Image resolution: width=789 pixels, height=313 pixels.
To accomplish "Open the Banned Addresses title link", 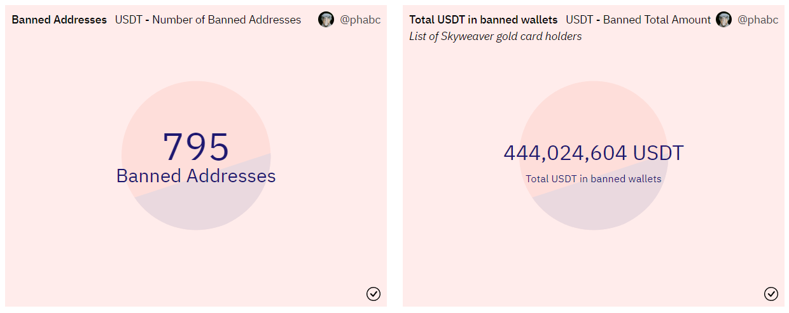I will coord(59,20).
